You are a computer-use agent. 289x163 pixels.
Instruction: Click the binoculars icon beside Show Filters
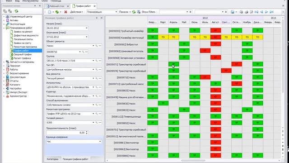click(x=139, y=12)
